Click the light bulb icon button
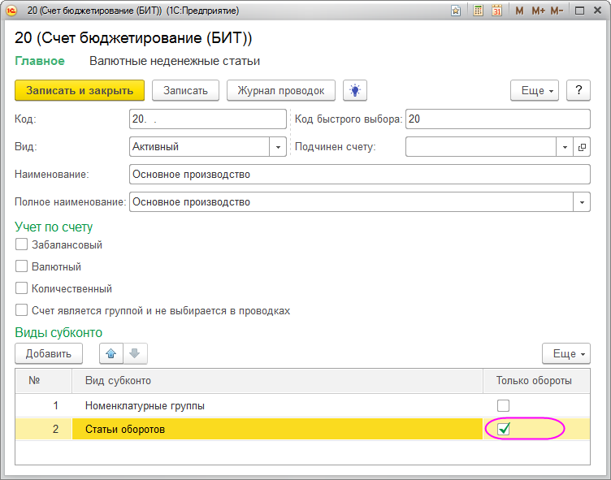The height and width of the screenshot is (480, 611). coord(355,90)
